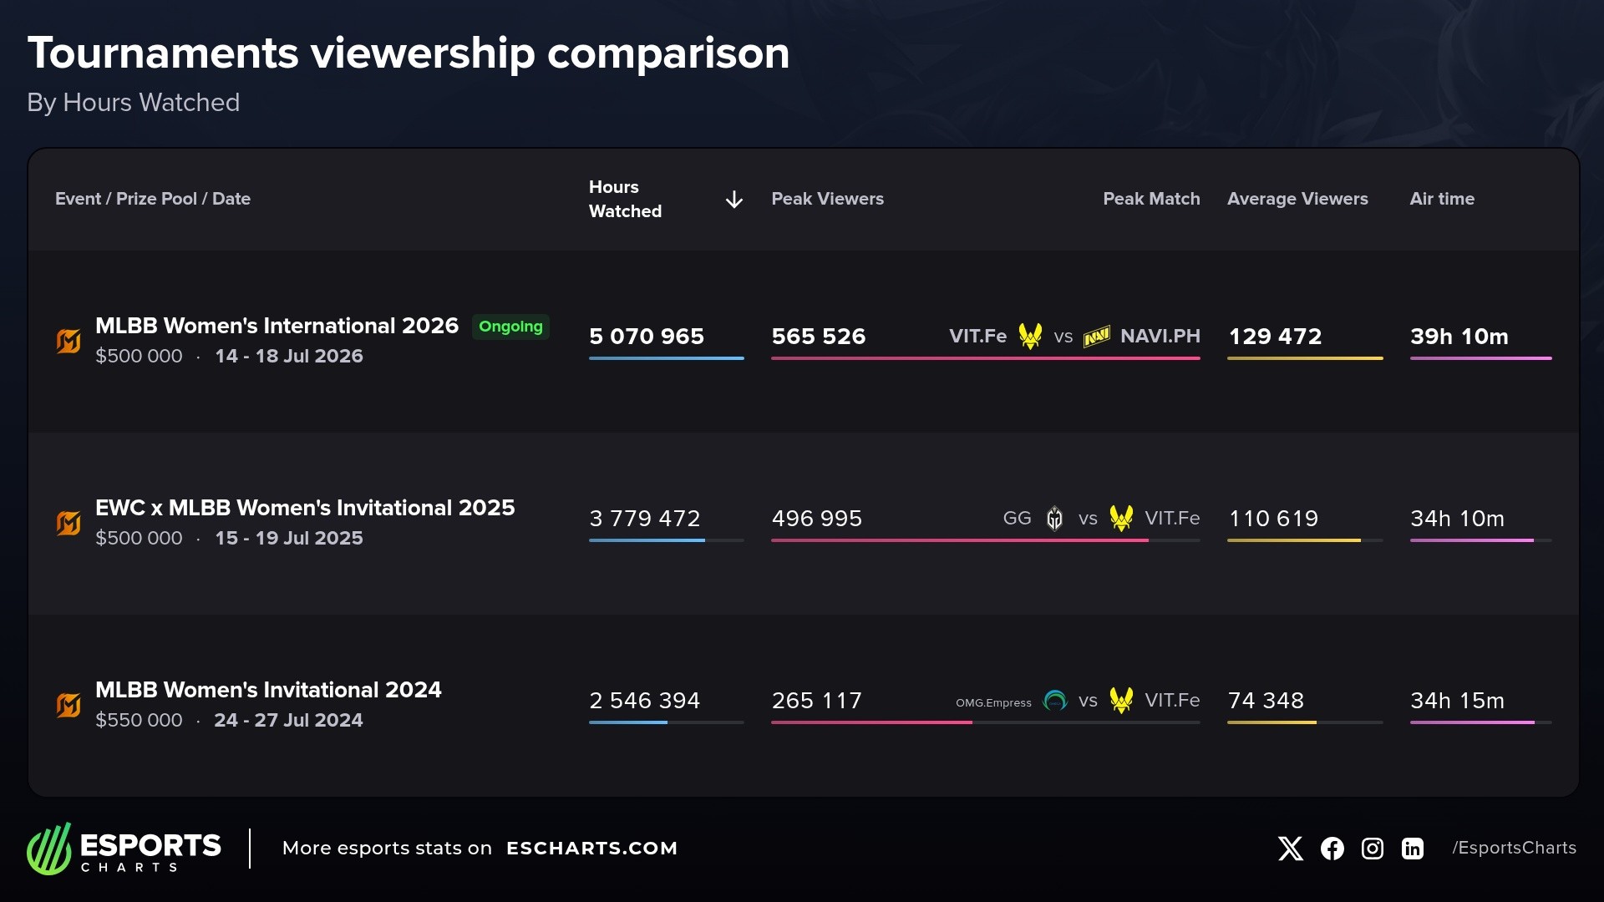The width and height of the screenshot is (1604, 902).
Task: Click the /EsportsCharts social handle
Action: [1514, 848]
